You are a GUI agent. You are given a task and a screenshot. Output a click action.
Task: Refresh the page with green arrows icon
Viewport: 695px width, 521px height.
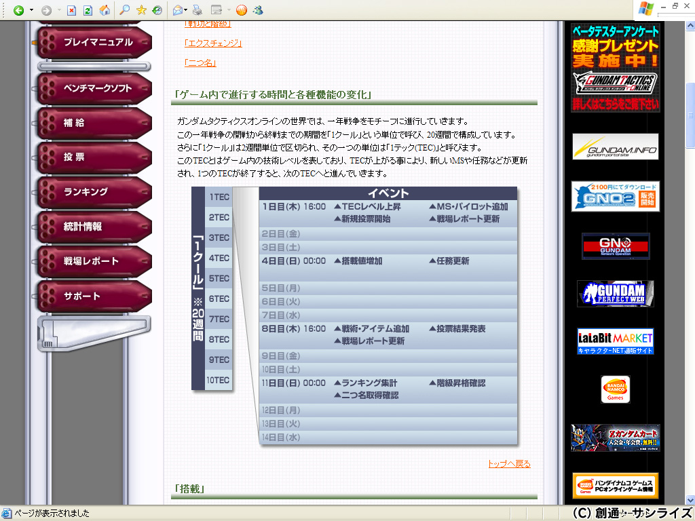point(88,10)
